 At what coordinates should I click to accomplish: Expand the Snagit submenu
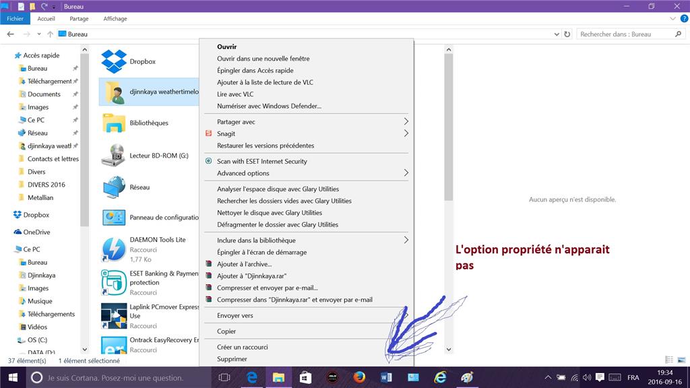[x=406, y=133]
